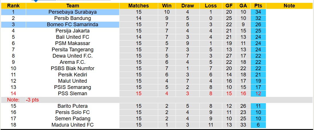Click the 34 points cell for Persebaya
314x130 pixels.
click(258, 12)
